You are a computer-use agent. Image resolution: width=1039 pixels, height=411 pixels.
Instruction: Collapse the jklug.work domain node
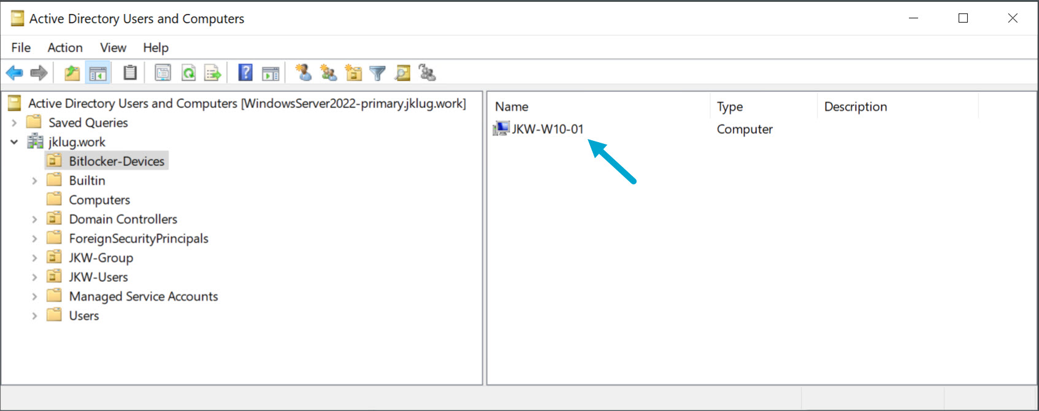click(x=14, y=142)
